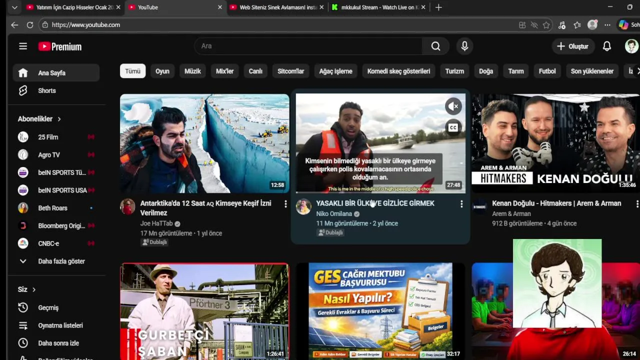Click the search magnifier button
640x360 pixels.
(x=435, y=46)
